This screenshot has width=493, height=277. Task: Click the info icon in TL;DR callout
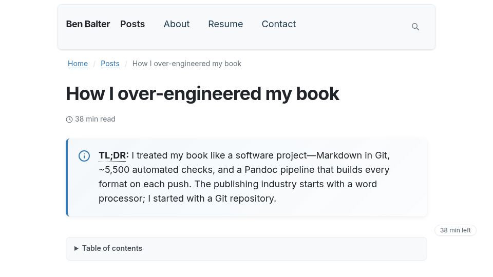tap(84, 156)
